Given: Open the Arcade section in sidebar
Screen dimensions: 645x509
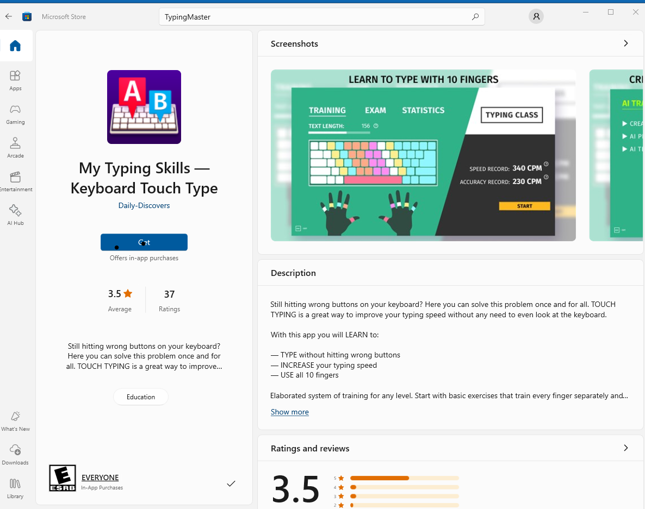Looking at the screenshot, I should click(x=15, y=147).
